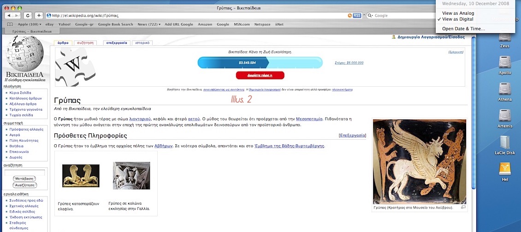
Task: Select the Γρύπας – Βικιπαίδεια browser tab
Action: [32, 31]
